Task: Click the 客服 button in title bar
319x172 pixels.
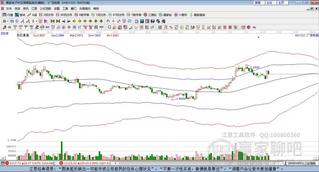Action: [259, 2]
